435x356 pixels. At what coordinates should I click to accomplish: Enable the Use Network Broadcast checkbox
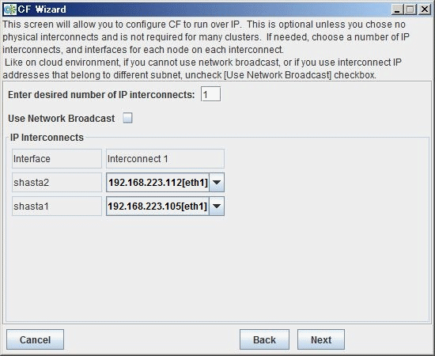click(x=127, y=118)
